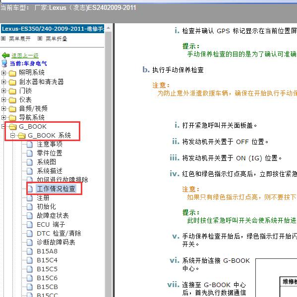This screenshot has width=297, height=297.
Task: Click the page icon beside B15A8
Action: coord(30,251)
